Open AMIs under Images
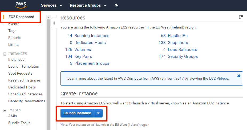This screenshot has height=130, width=247. point(13,116)
